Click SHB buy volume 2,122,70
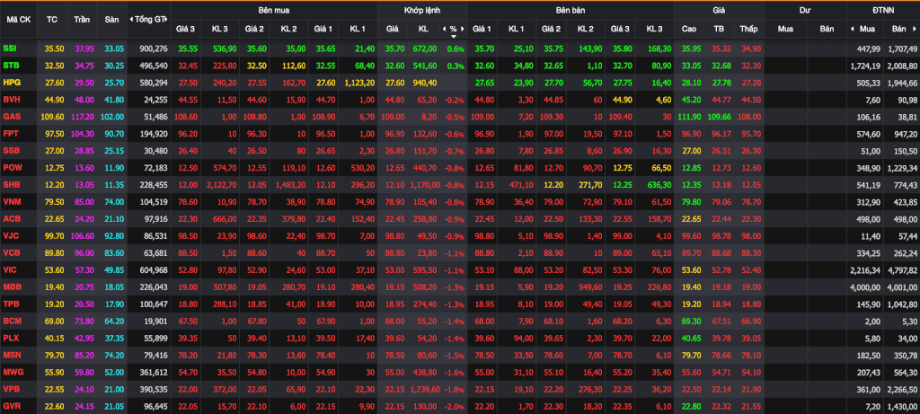The width and height of the screenshot is (920, 414). (x=221, y=185)
